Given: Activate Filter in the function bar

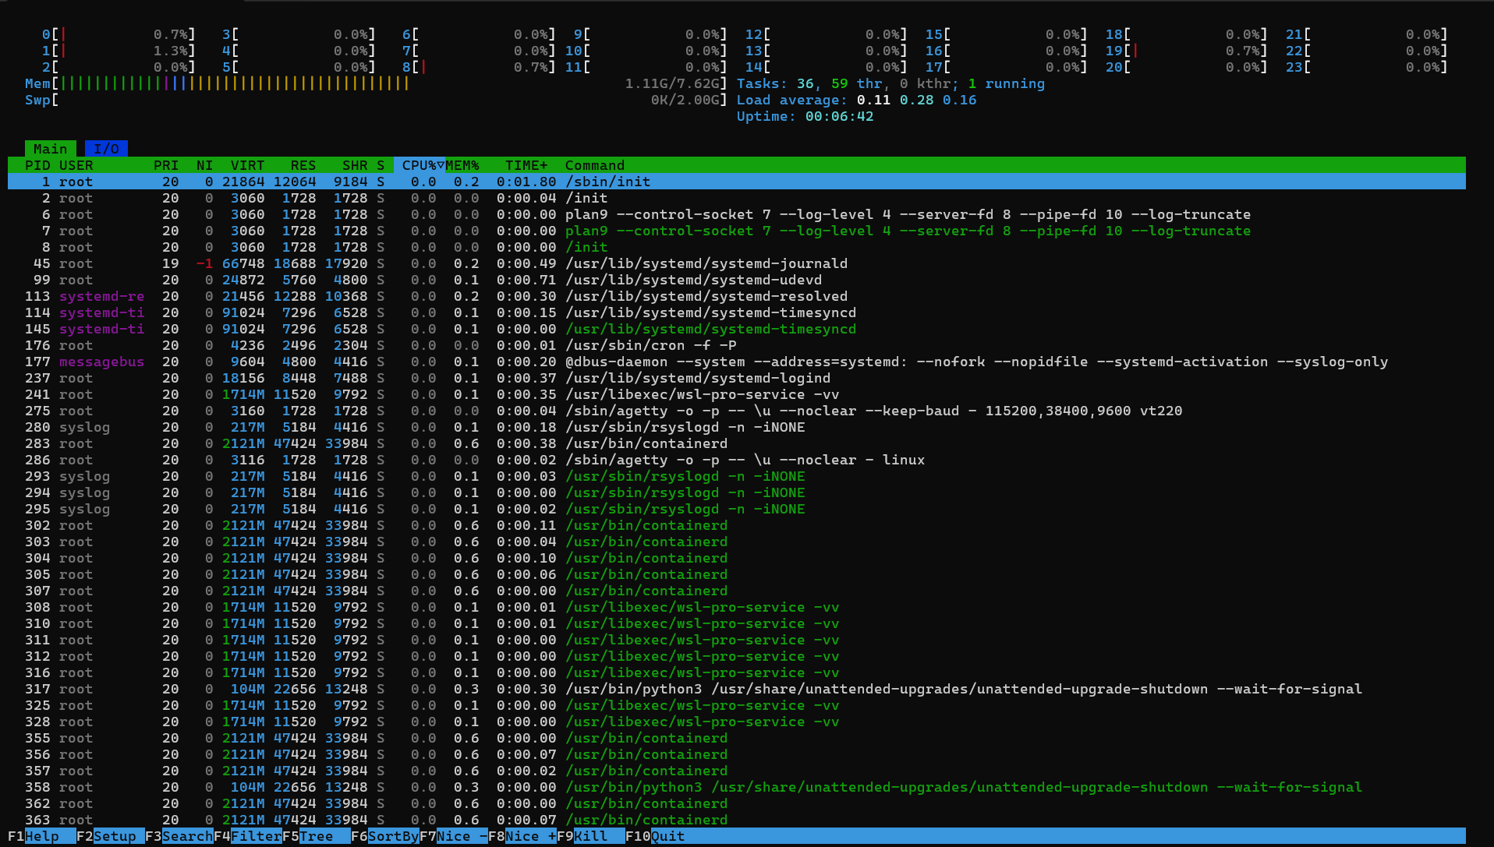Looking at the screenshot, I should click(x=256, y=836).
